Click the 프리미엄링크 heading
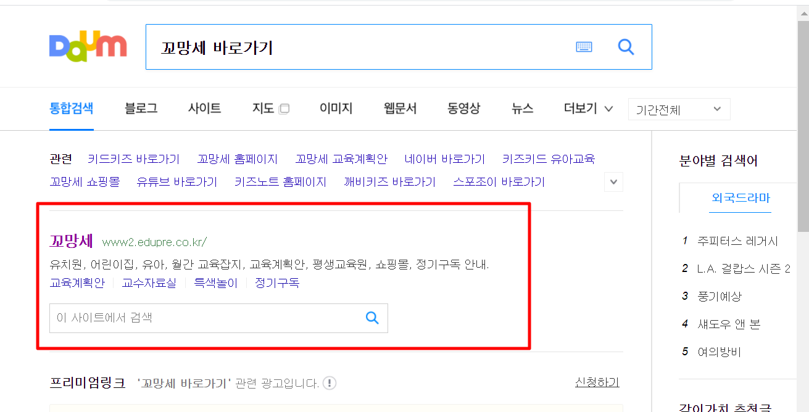Screen dimensions: 809x412 click(x=88, y=383)
